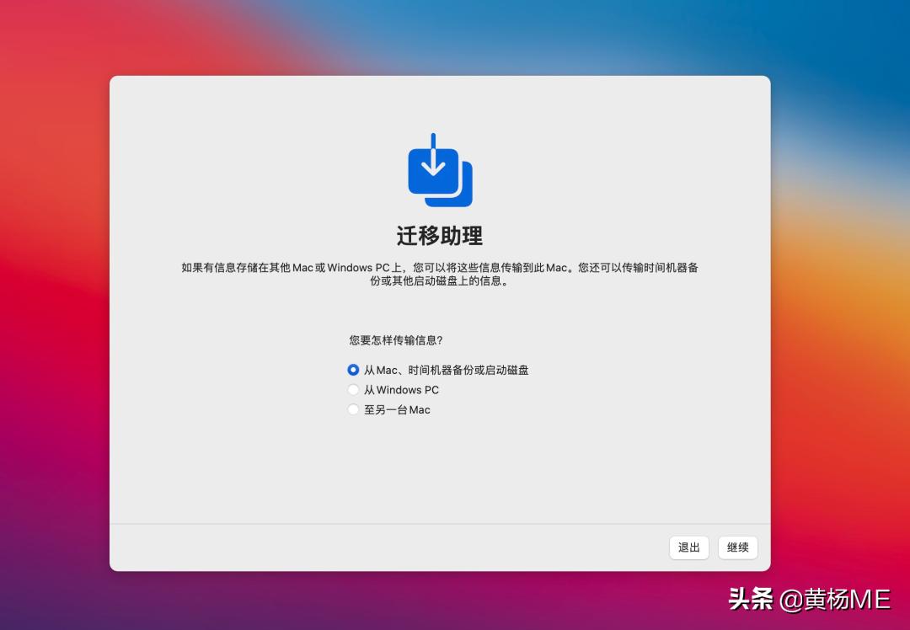Screen dimensions: 910x630
Task: Click the blue Migration Assistant download icon
Action: point(440,171)
